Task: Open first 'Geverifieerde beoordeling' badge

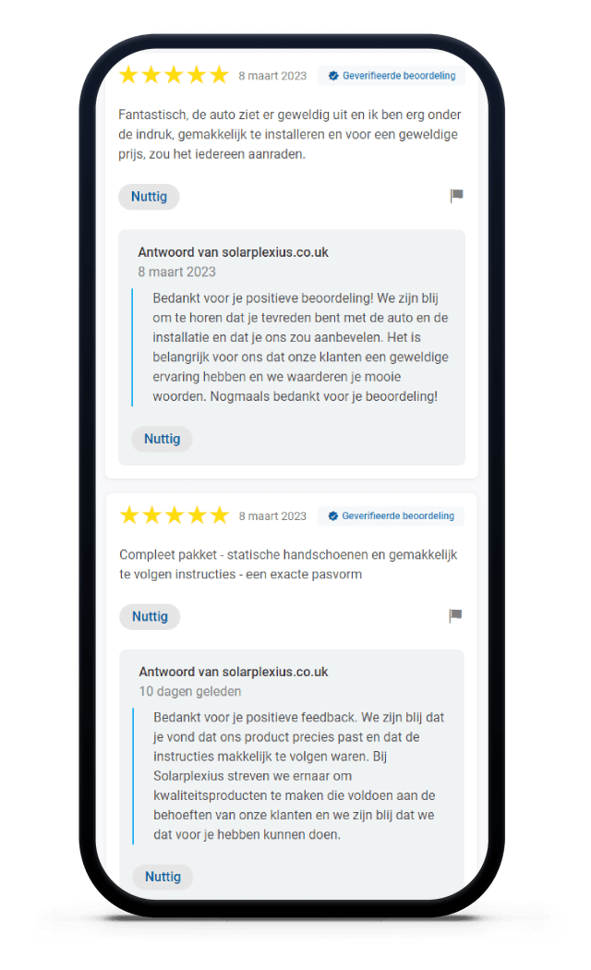Action: pyautogui.click(x=392, y=76)
